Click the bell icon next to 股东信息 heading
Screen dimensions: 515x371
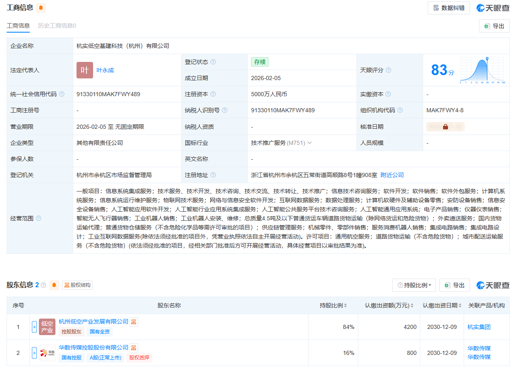pos(54,285)
